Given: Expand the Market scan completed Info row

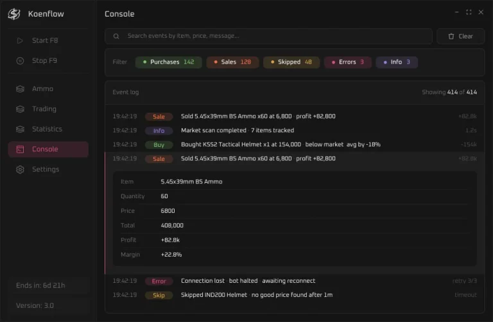Looking at the screenshot, I should pyautogui.click(x=295, y=130).
